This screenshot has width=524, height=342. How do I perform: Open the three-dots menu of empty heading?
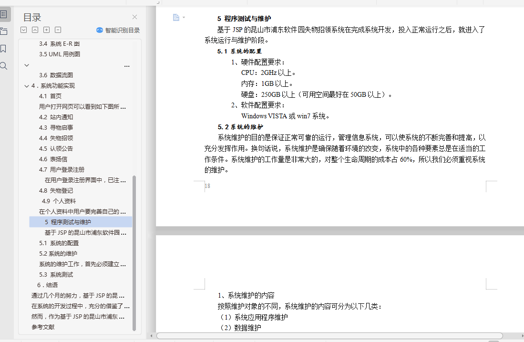[127, 66]
